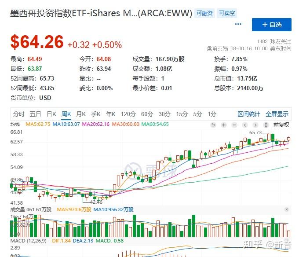299x257 pixels.
Task: Click the 可卖空 tag
Action: click(227, 13)
